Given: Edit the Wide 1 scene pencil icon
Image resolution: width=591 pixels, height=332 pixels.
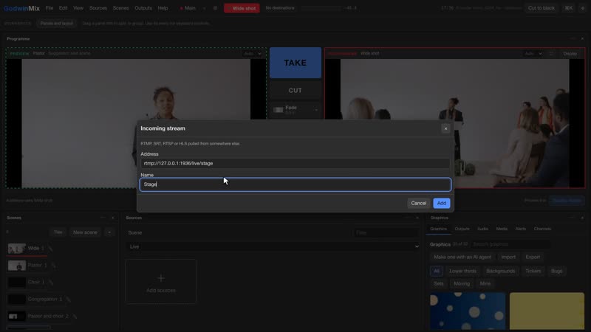Looking at the screenshot, I should point(50,249).
